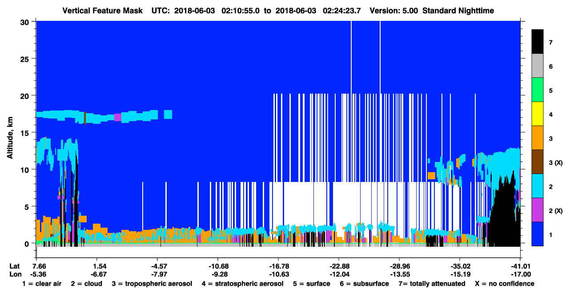Click the orange swatch labeled 3
Screen dimensions: 578x296
point(538,138)
